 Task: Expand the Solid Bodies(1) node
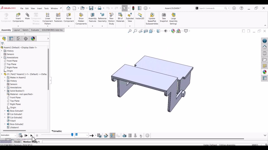tap(5, 91)
